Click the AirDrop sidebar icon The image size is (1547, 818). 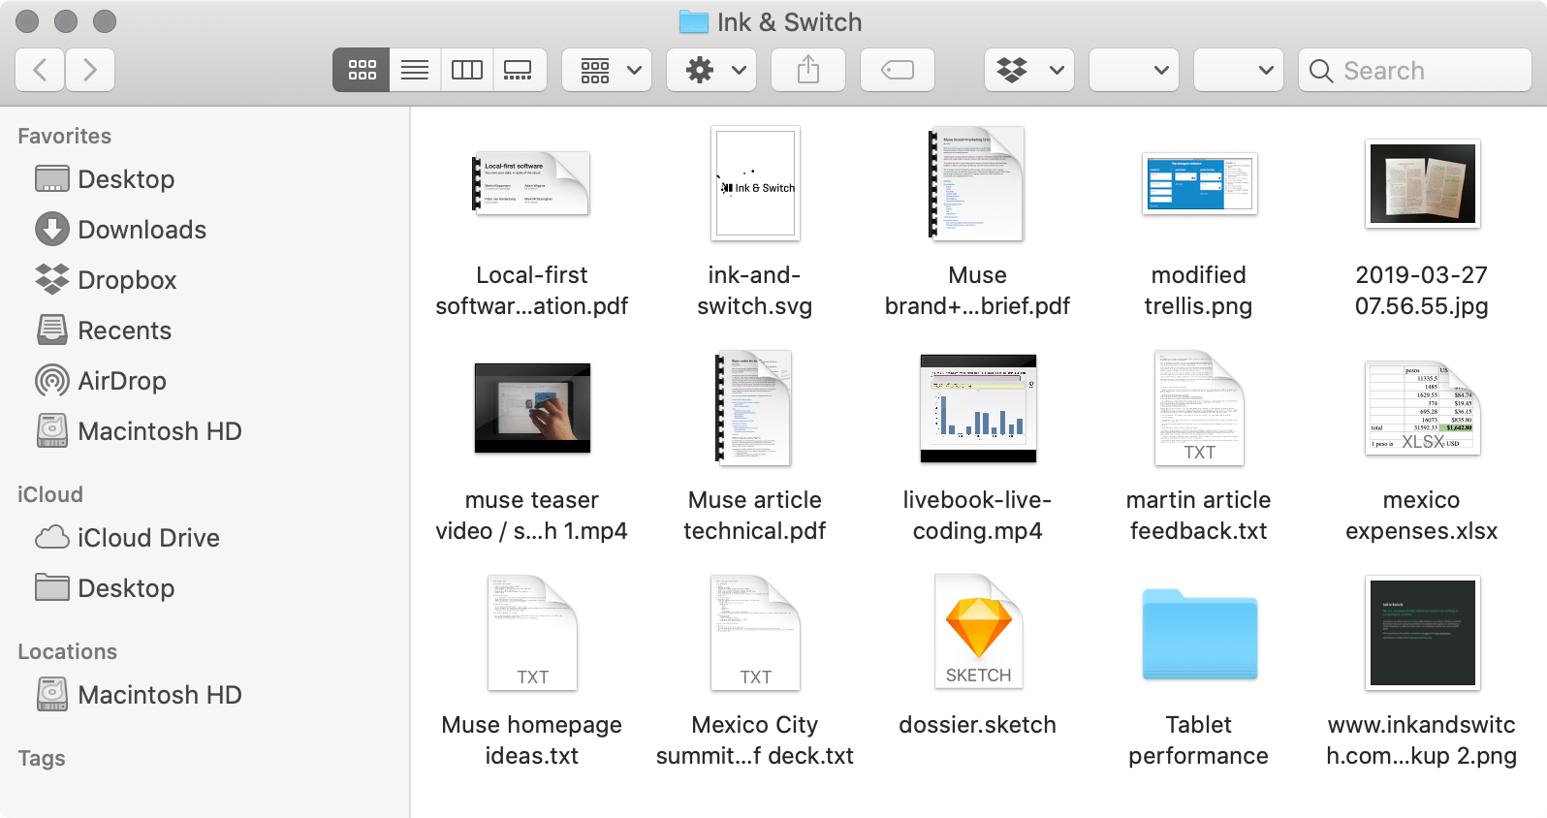point(52,381)
